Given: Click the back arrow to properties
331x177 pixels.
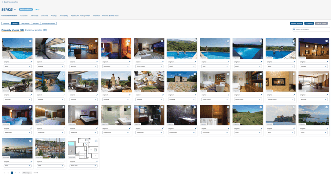Looking at the screenshot, I should 2,2.
